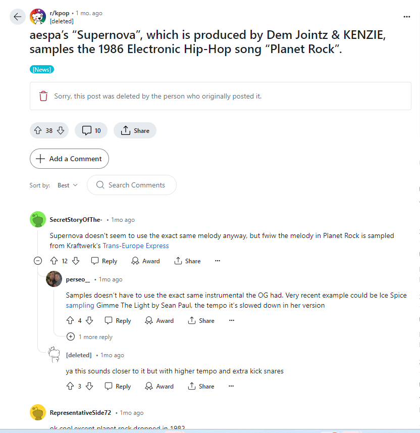Open the r/kpop subreddit avatar
Viewport: 420px width, 433px height.
click(x=37, y=17)
